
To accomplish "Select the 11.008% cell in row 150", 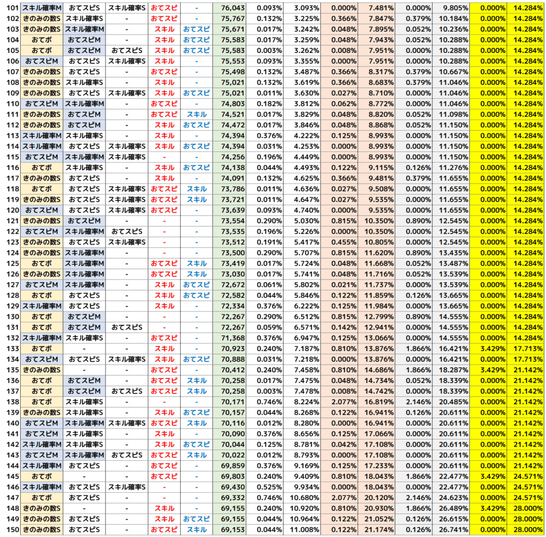I will pyautogui.click(x=302, y=530).
